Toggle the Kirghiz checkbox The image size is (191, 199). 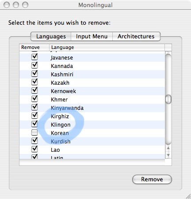coord(34,116)
